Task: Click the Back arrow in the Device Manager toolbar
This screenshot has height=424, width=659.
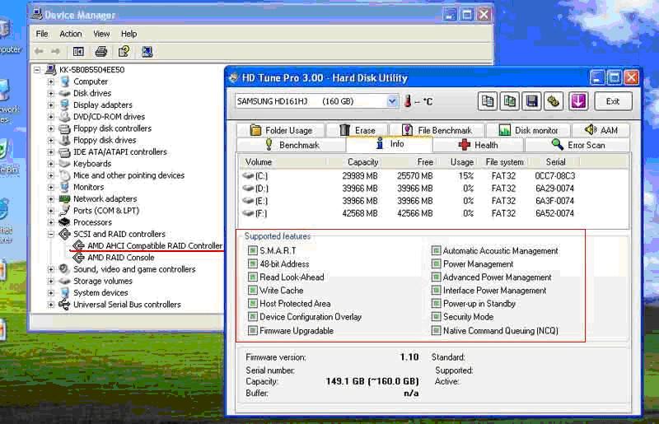Action: 39,51
